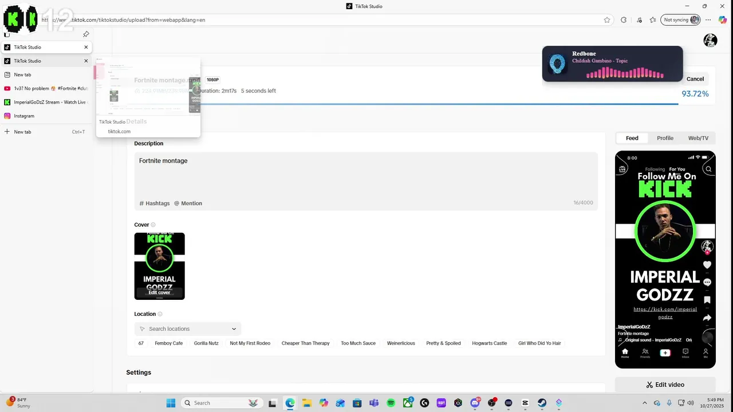Click the Friends icon in the preview bar
Image resolution: width=733 pixels, height=412 pixels.
(645, 352)
